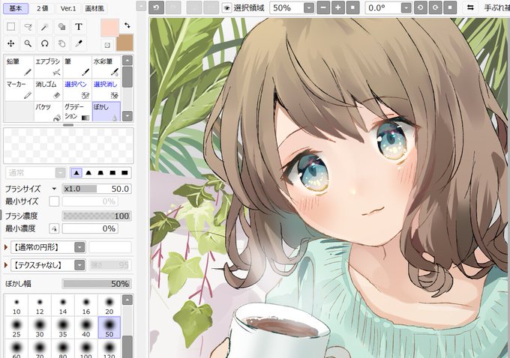
Task: Toggle the 選択領域 visibility eye
Action: pyautogui.click(x=226, y=7)
